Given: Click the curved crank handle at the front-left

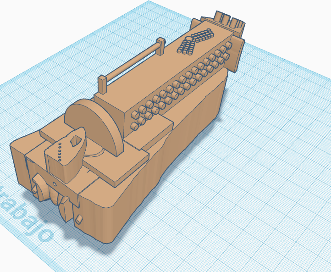Looking at the screenshot, I should (39, 187).
